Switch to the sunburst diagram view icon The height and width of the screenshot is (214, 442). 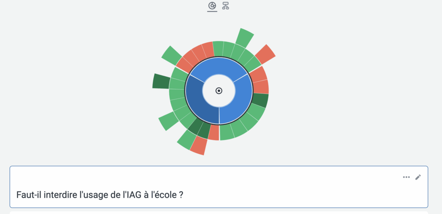tap(212, 6)
